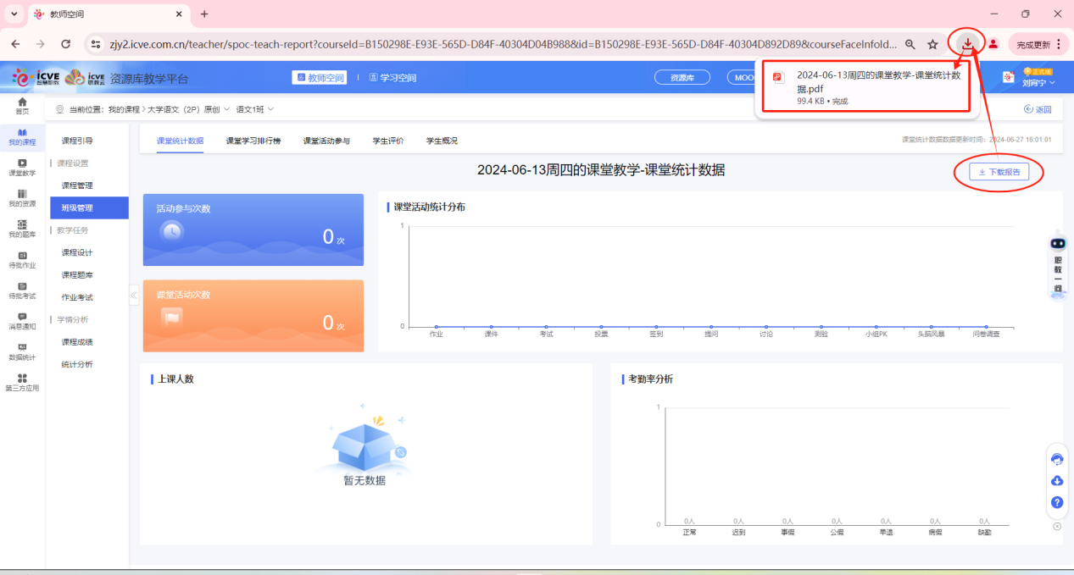Screen dimensions: 1074x575
Task: Switch to the 课堂学习排行榜 tab
Action: click(x=253, y=141)
